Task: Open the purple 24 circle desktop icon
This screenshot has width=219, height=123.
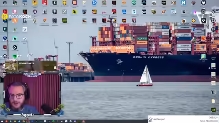Action: 35,12
